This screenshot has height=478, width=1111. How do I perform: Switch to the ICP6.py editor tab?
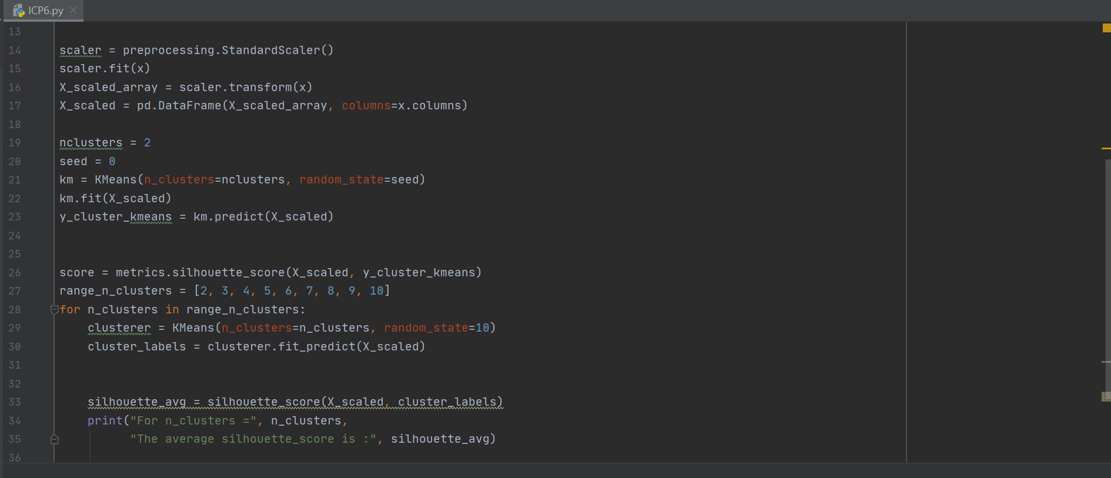coord(45,11)
